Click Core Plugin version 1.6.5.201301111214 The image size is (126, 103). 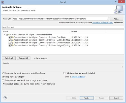click(79, 37)
